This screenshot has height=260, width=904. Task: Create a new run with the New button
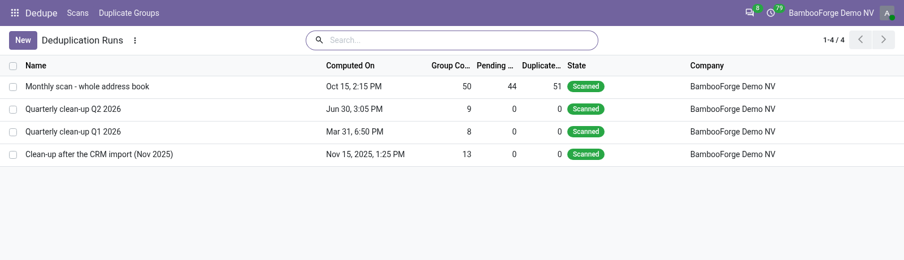tap(23, 40)
